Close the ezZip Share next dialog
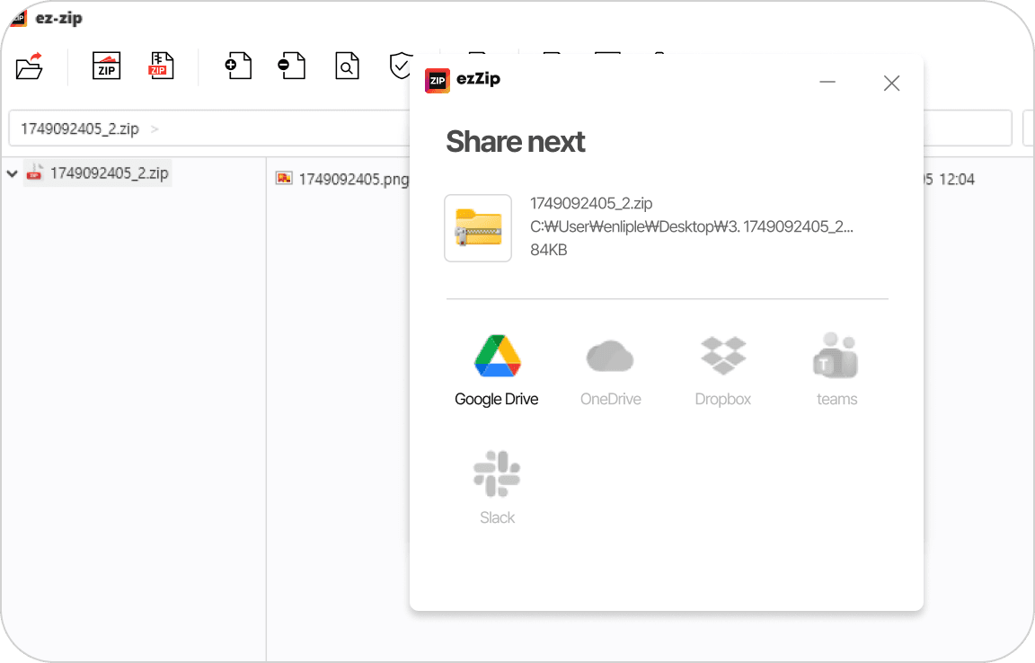 [892, 83]
